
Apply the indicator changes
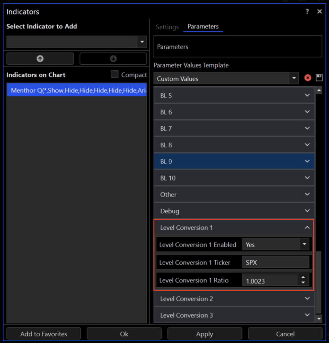coord(204,334)
